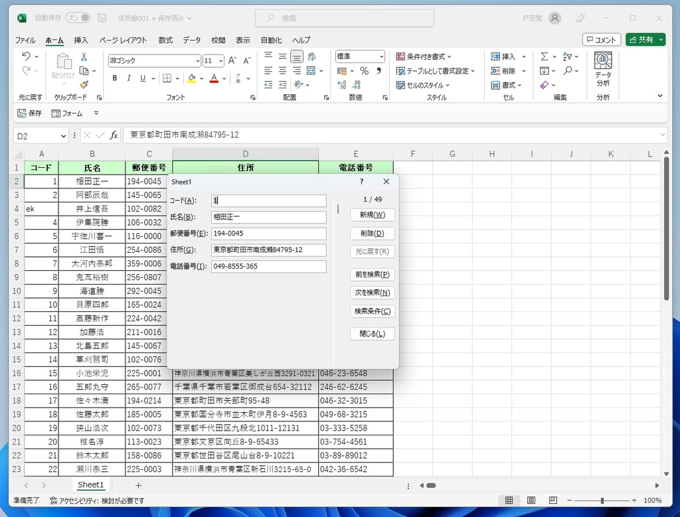680x517 pixels.
Task: Add a new sheet with plus button
Action: point(138,485)
